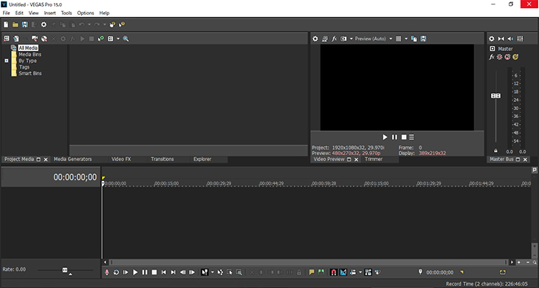Save snapshot to file in Video Preview
This screenshot has height=288, width=539.
click(423, 39)
